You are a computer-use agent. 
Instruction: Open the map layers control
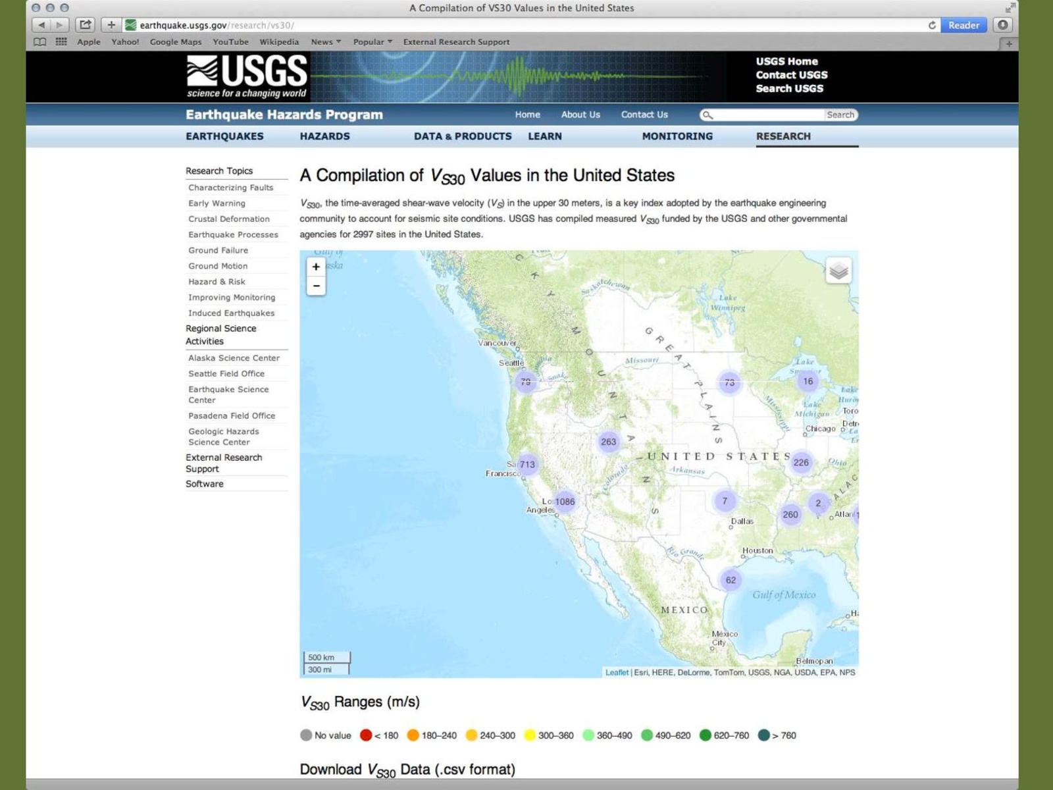click(x=838, y=271)
